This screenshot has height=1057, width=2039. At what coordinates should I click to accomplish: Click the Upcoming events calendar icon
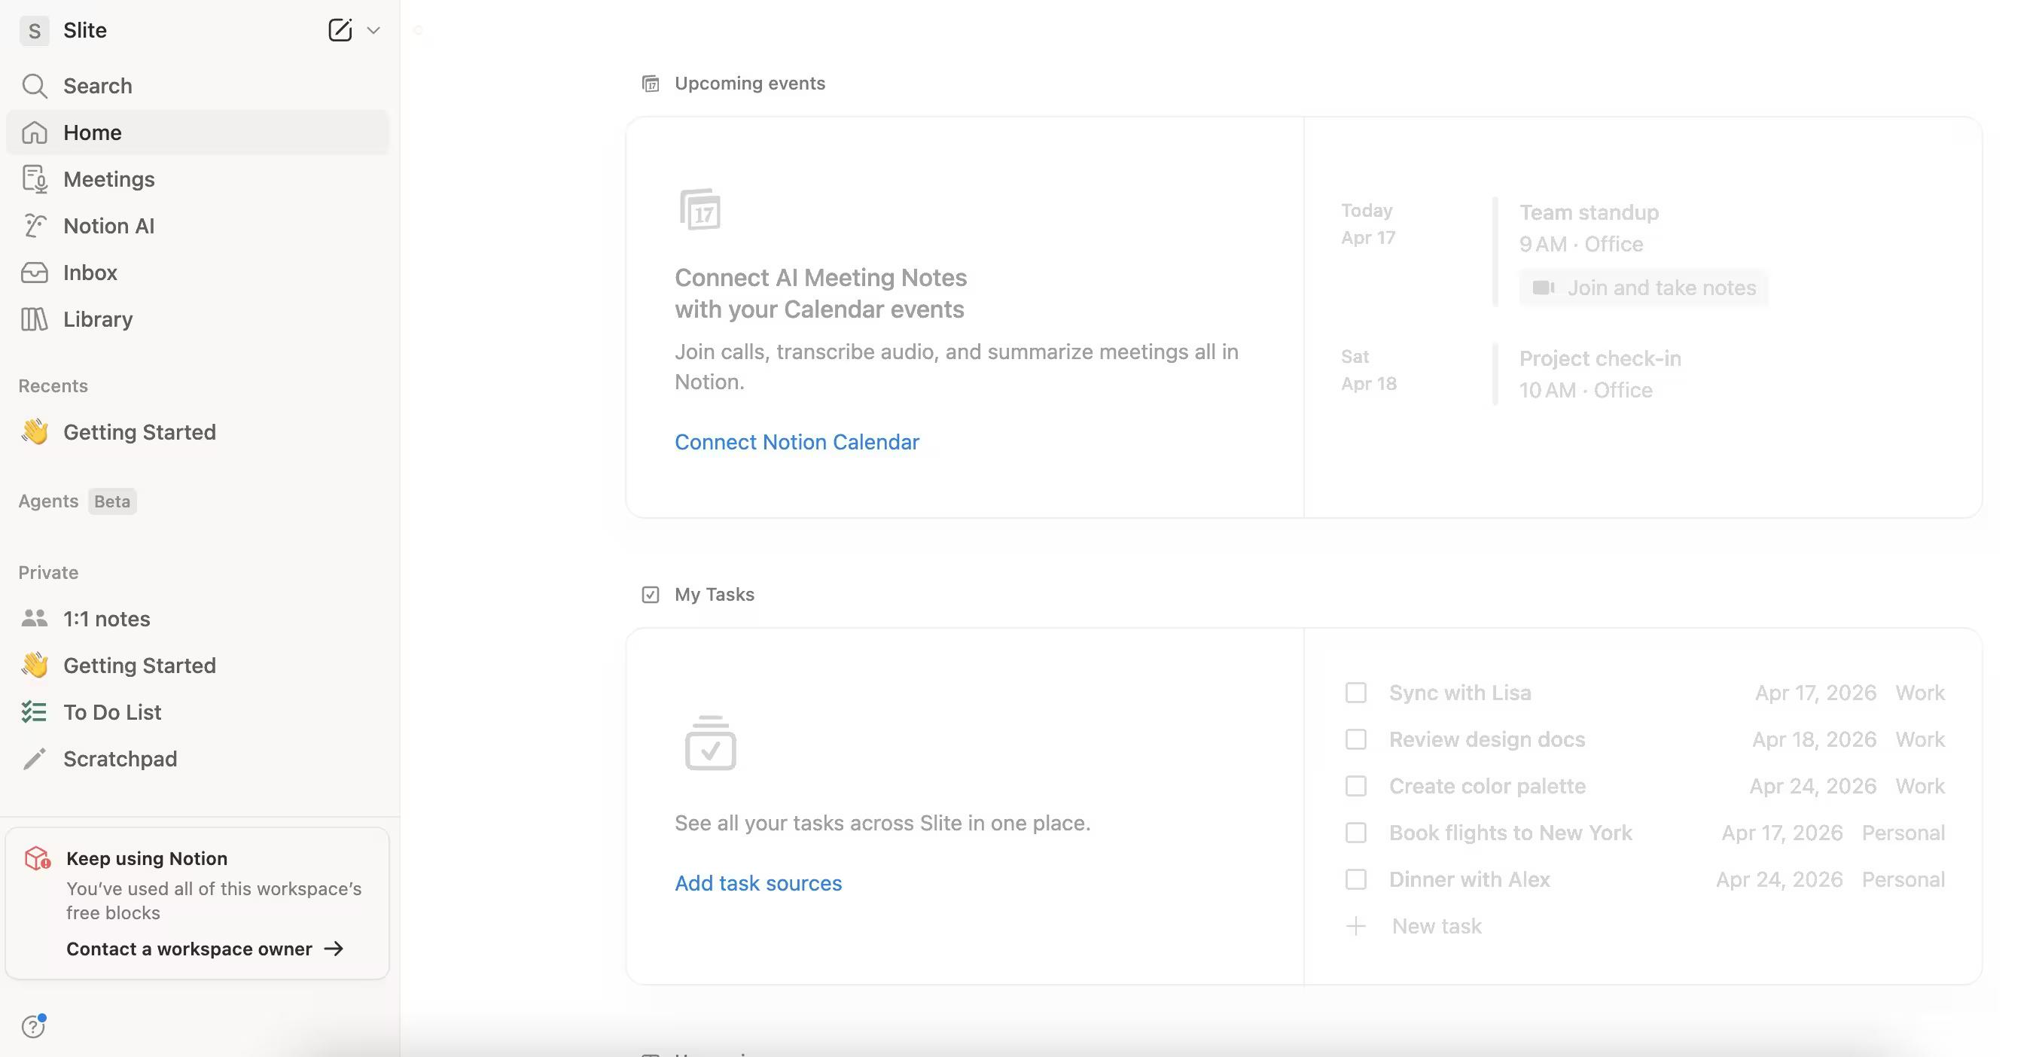point(651,84)
